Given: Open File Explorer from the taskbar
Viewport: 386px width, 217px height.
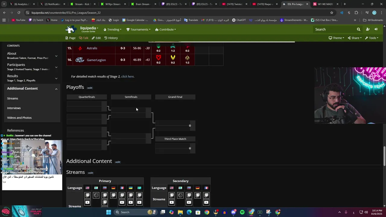Looking at the screenshot, I should pyautogui.click(x=180, y=212).
